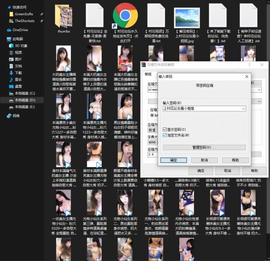Image resolution: width=270 pixels, height=261 pixels.
Task: Click into the 输入密码 text field
Action: coord(201,108)
